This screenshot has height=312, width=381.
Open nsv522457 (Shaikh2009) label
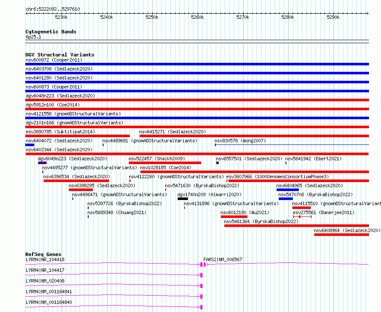(157, 159)
